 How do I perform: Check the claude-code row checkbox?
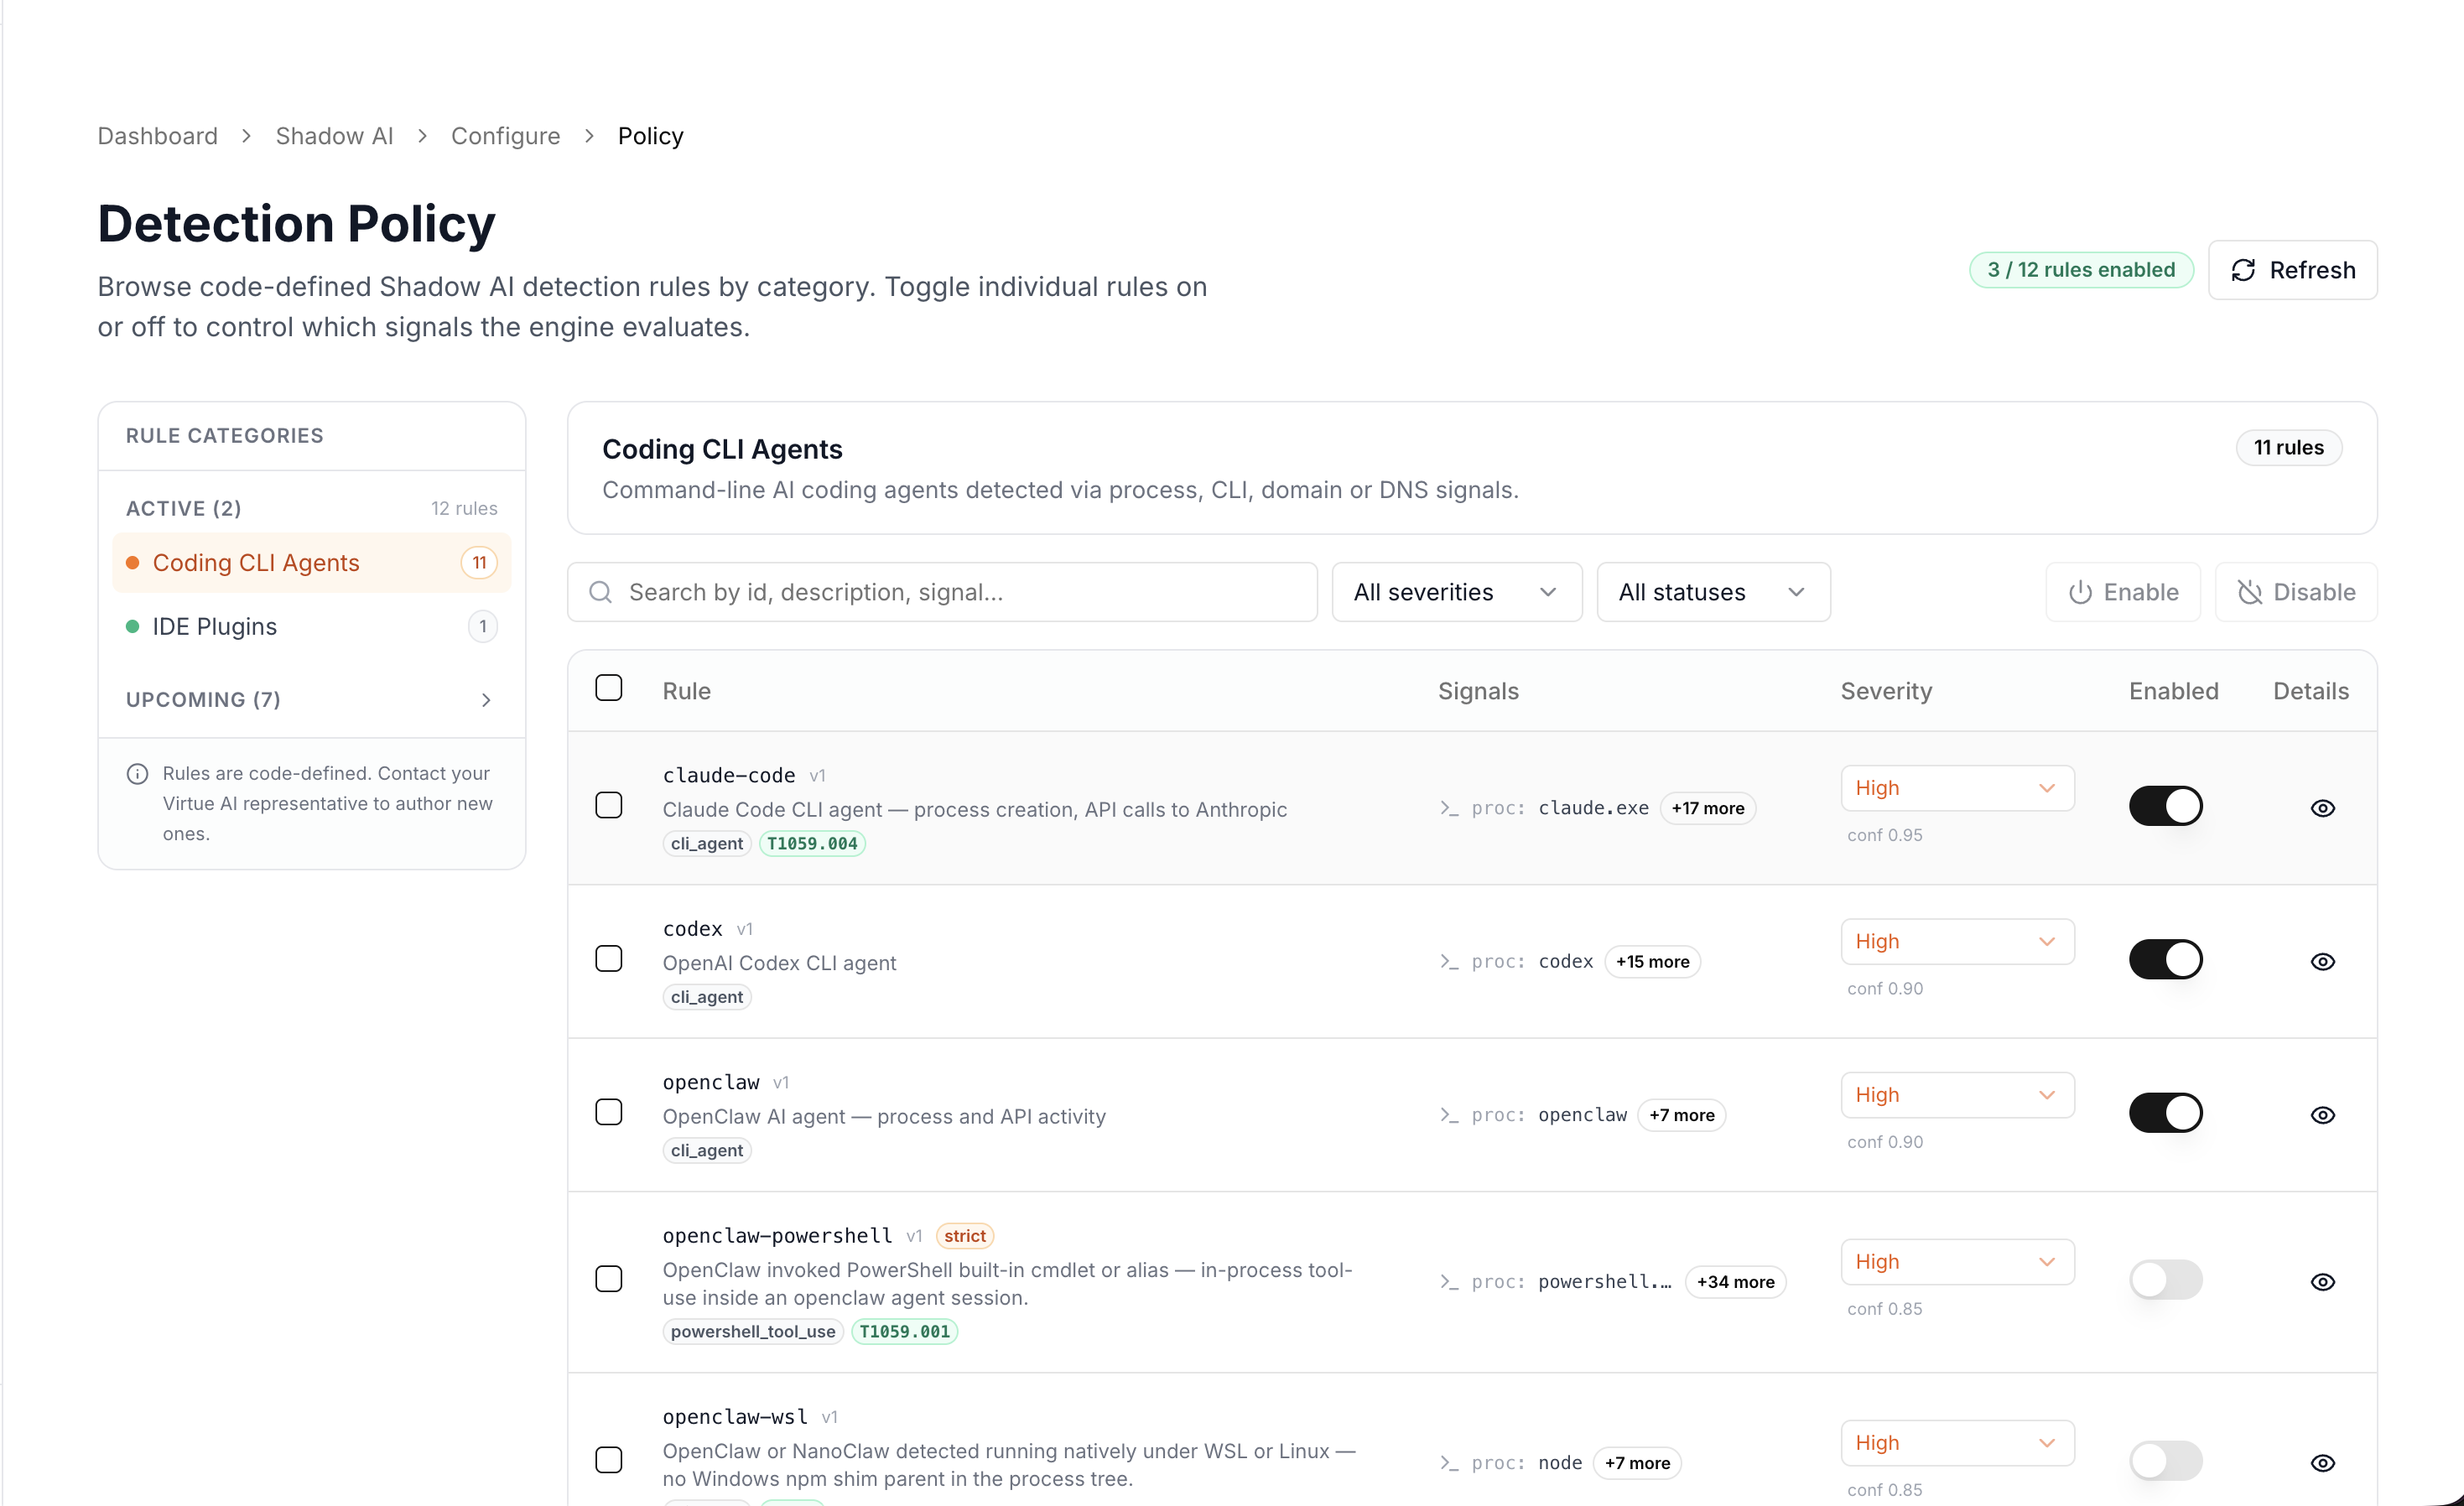tap(608, 805)
